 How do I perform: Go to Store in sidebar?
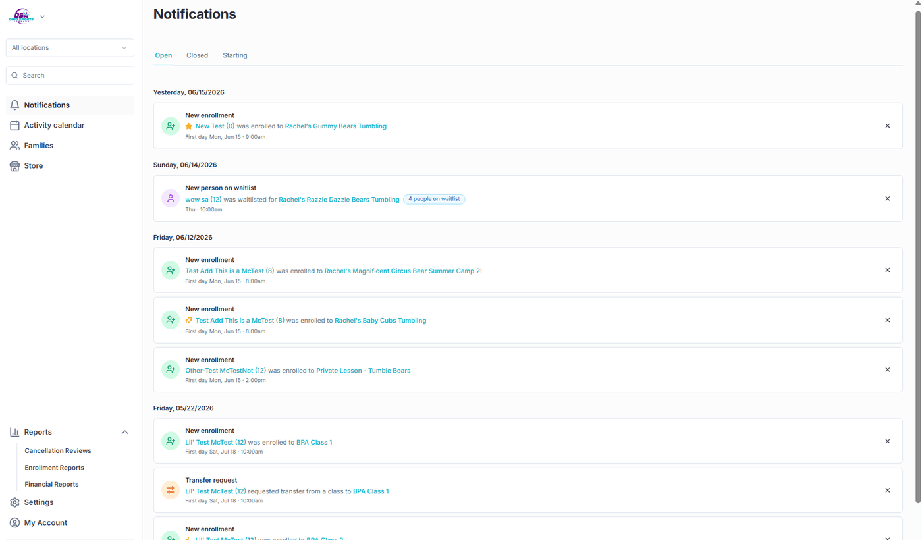pyautogui.click(x=70, y=166)
